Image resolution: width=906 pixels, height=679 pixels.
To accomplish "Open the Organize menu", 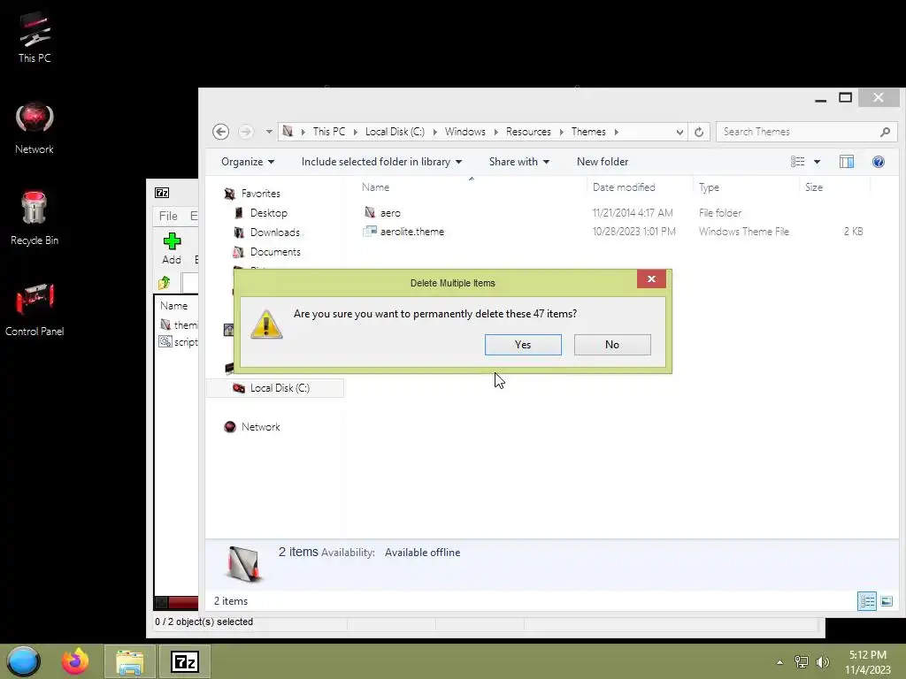I will tap(248, 162).
